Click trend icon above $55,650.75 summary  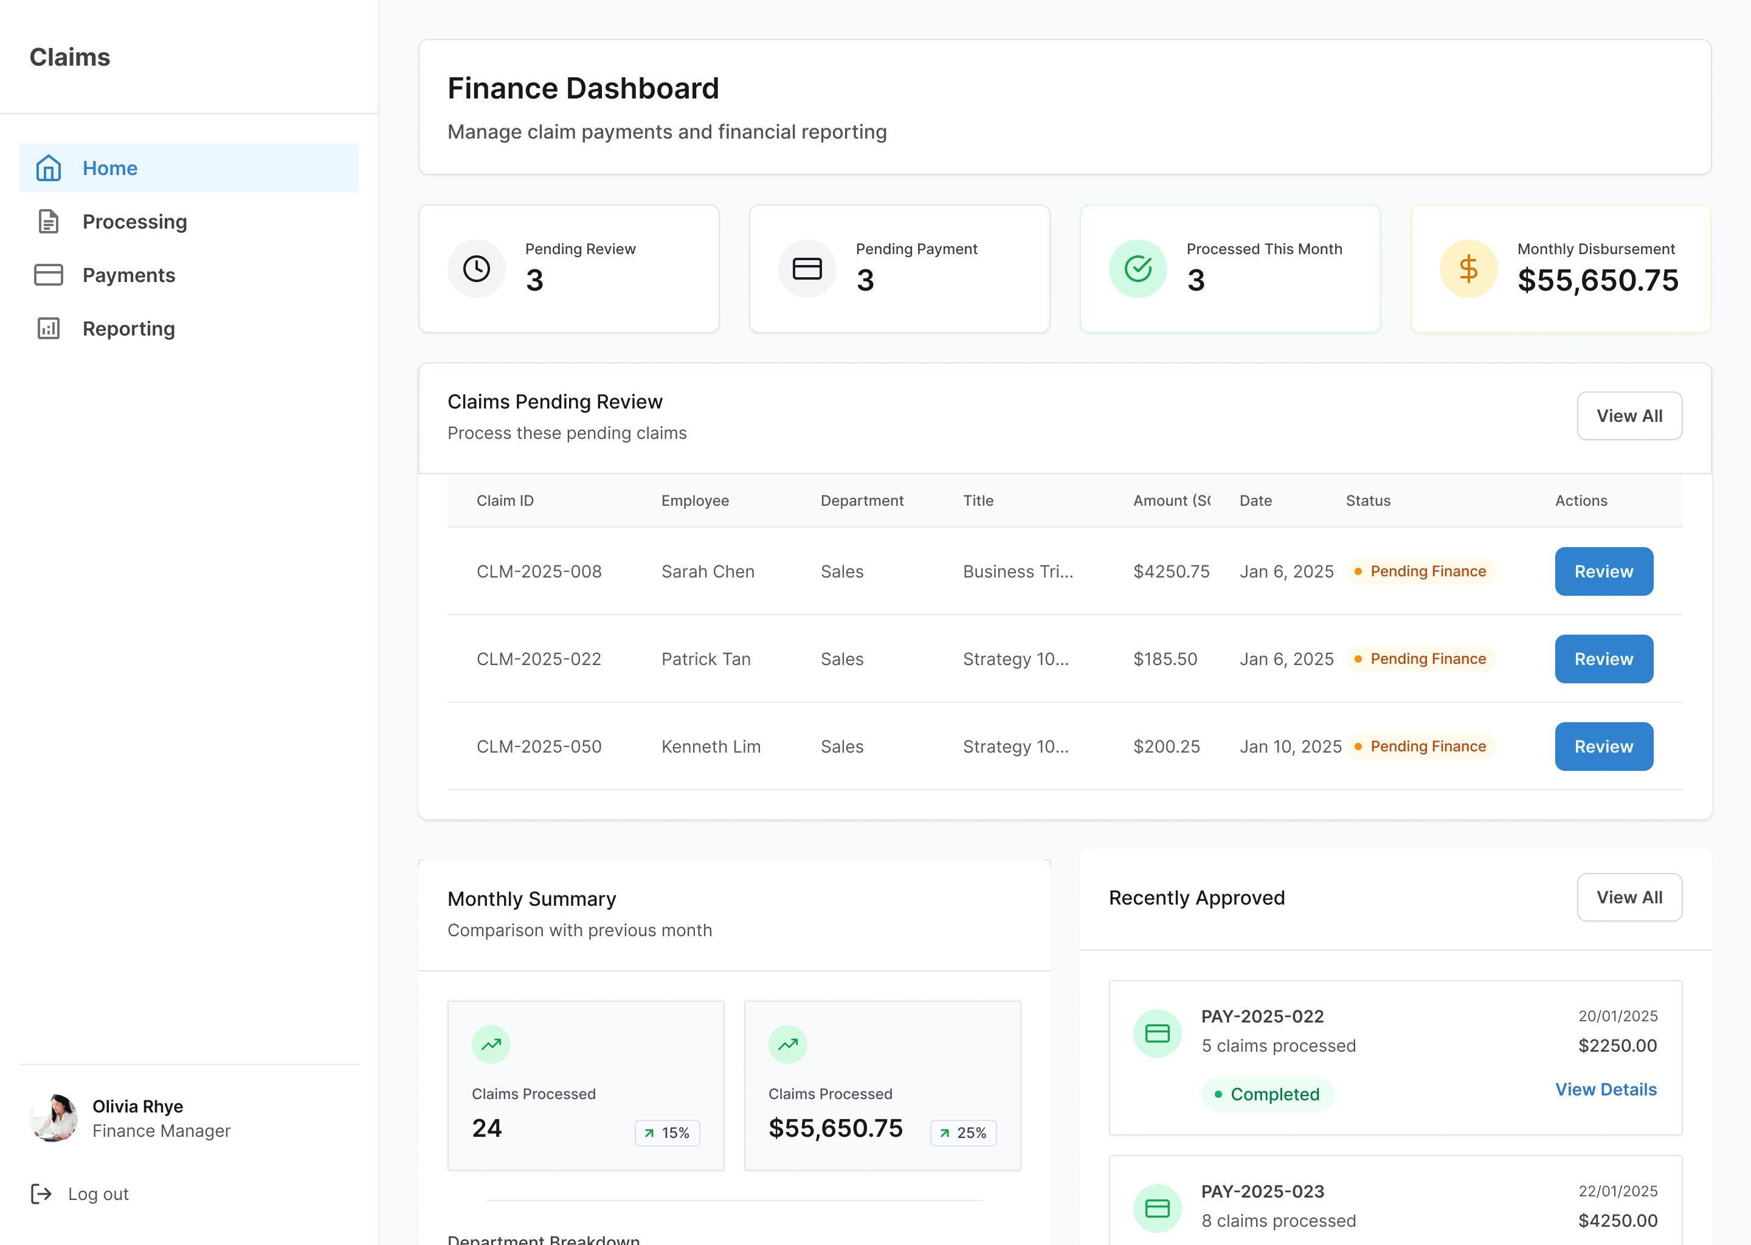point(788,1044)
